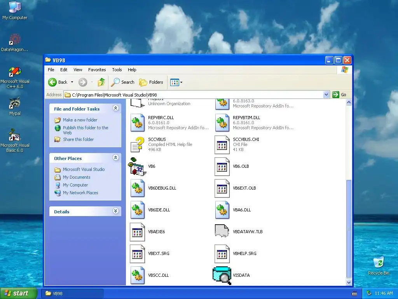Click the scrollbar up arrow
Screen dimensions: 398x299
click(x=349, y=102)
